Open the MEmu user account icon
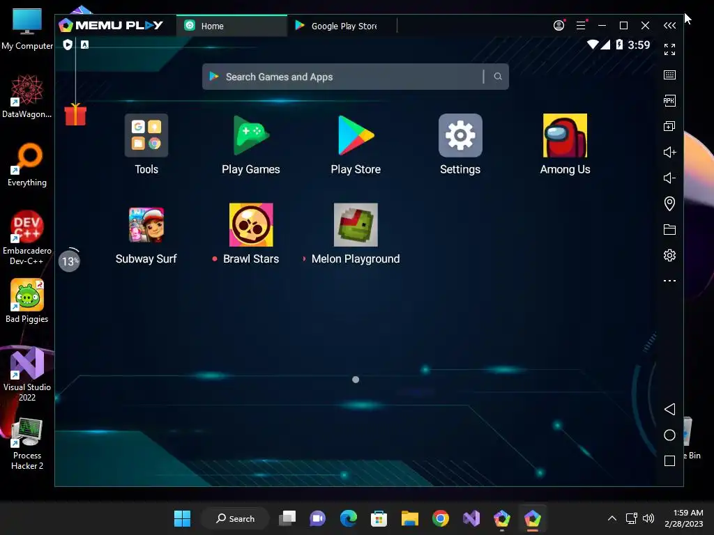714x535 pixels. tap(559, 25)
